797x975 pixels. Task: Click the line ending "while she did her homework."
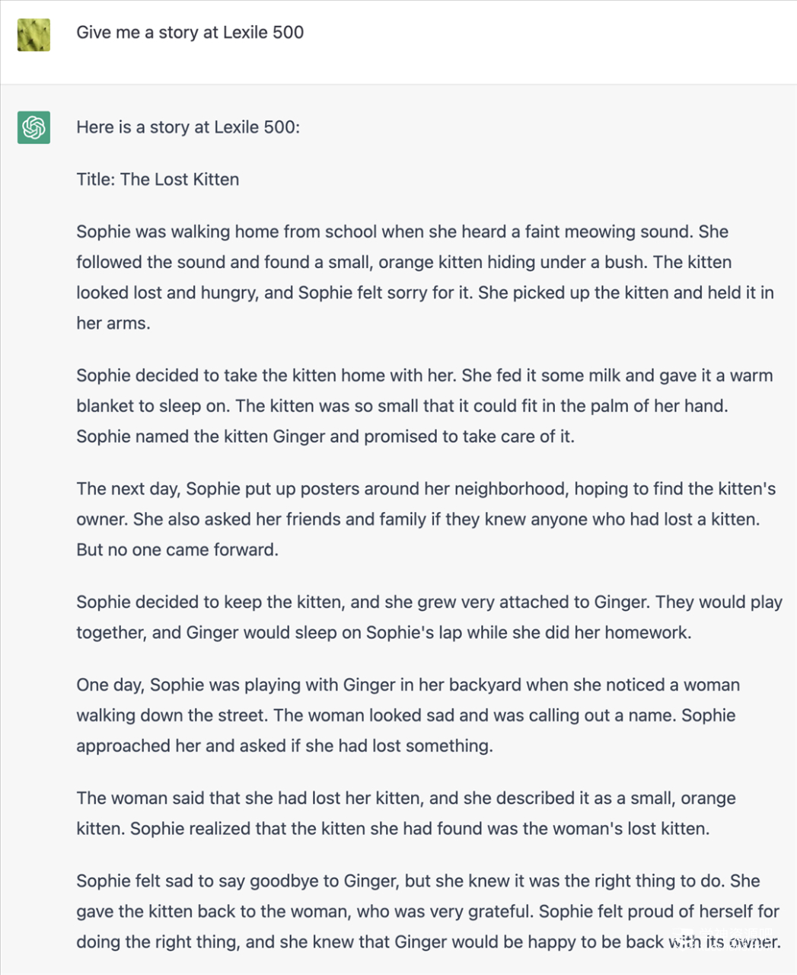click(384, 633)
